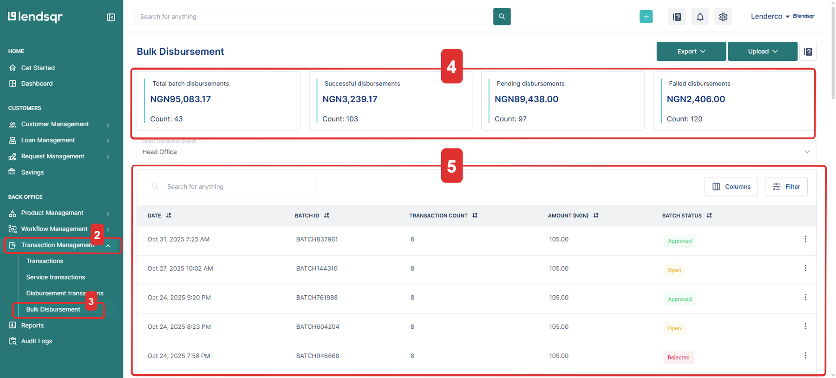836x378 pixels.
Task: Toggle sort on Amount (NGN) column
Action: [596, 215]
